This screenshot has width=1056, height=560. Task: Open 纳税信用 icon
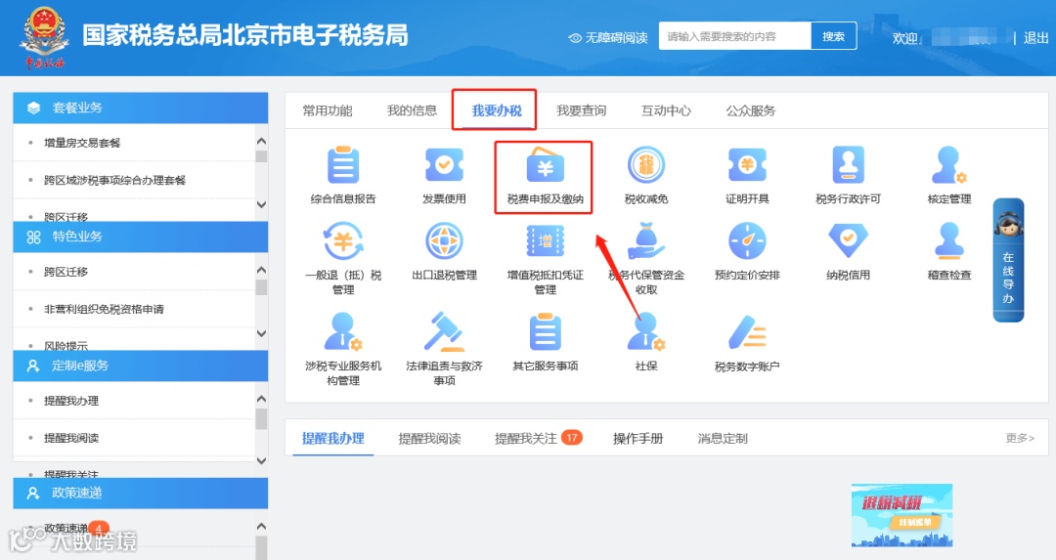pos(848,241)
